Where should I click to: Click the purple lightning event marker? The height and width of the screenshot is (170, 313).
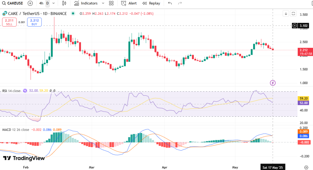click(x=273, y=83)
